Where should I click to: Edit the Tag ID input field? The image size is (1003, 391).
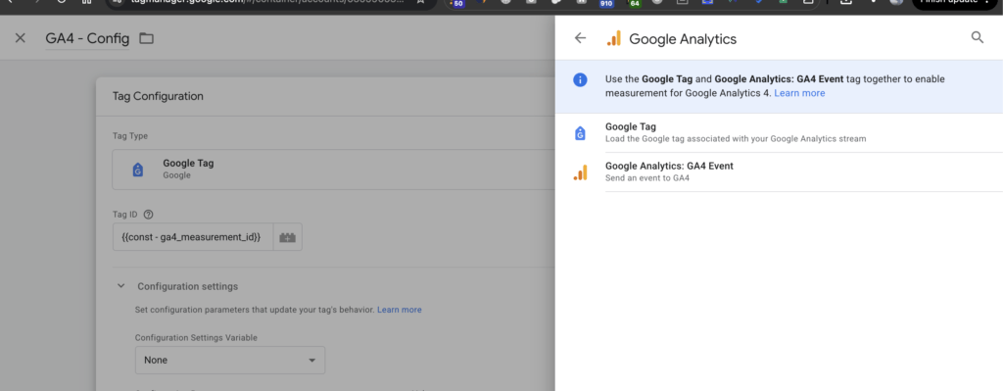click(193, 237)
